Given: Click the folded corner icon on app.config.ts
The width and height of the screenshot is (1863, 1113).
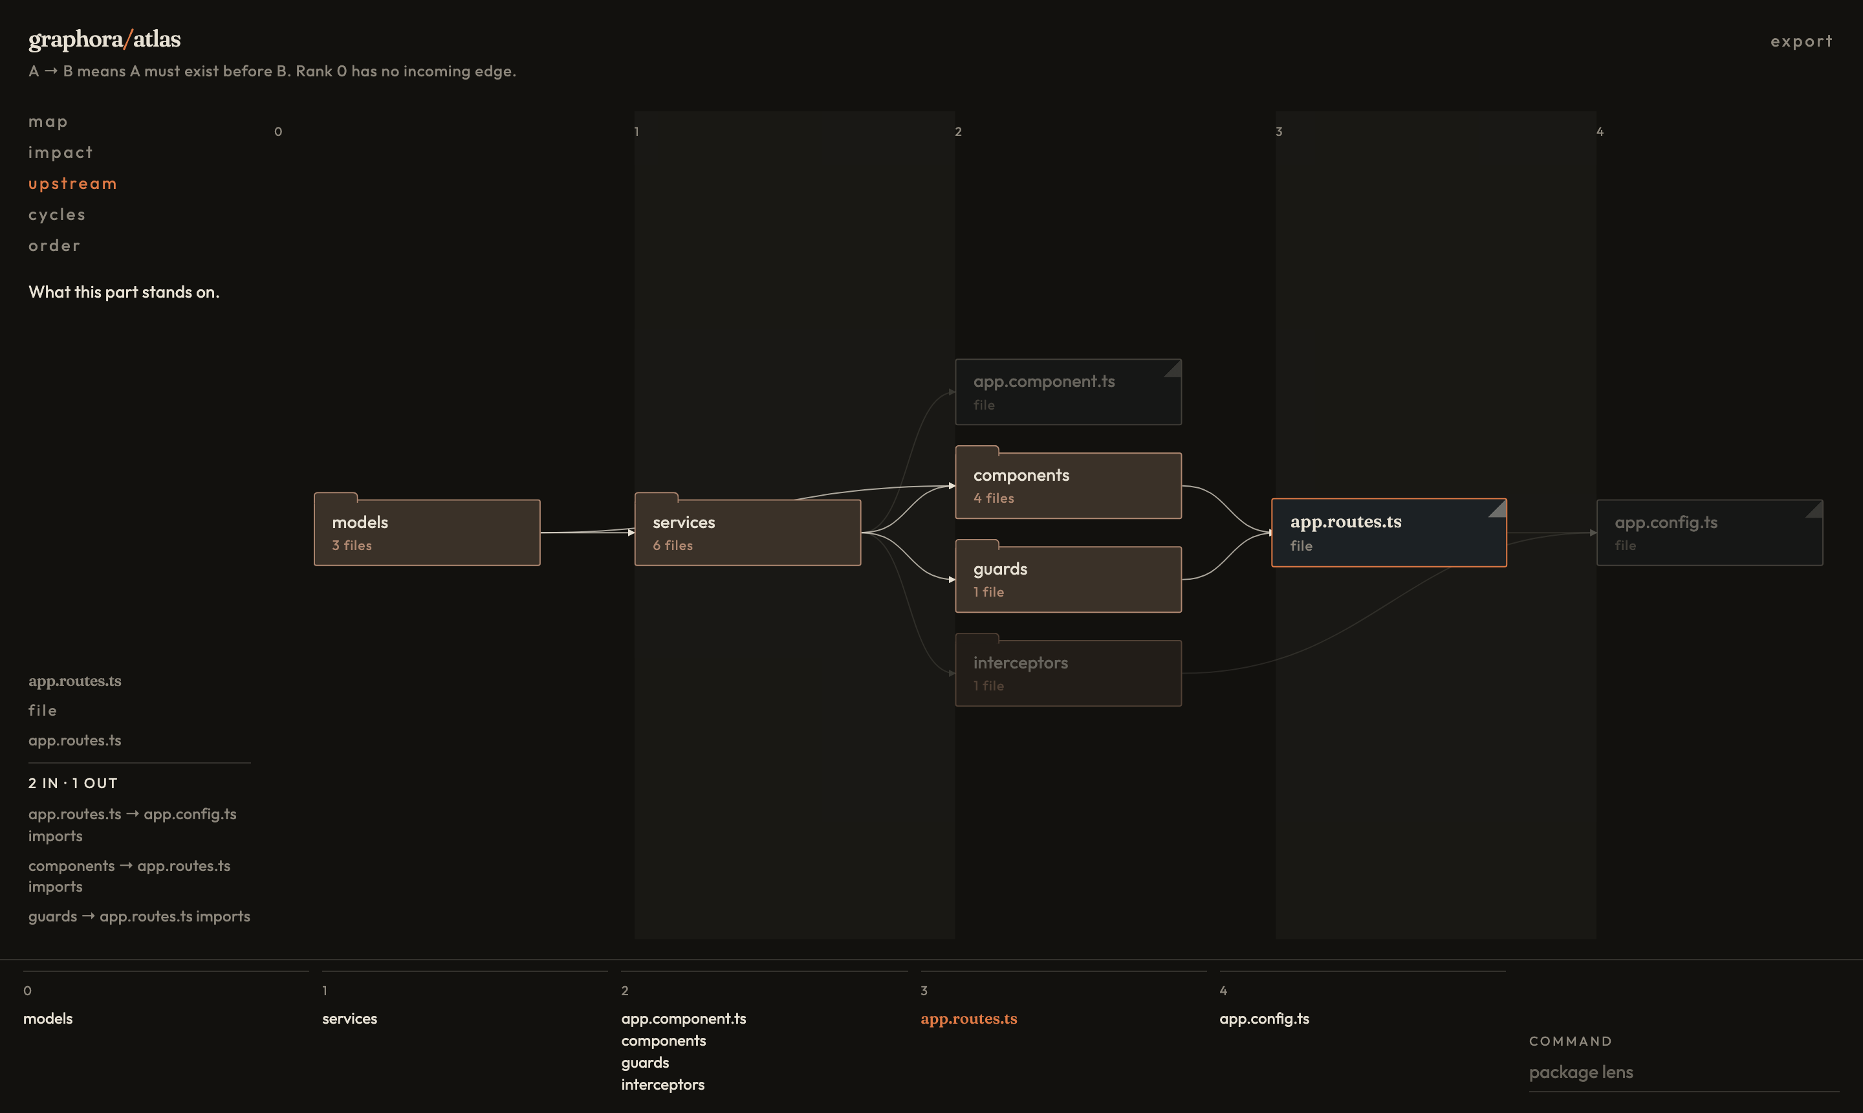Looking at the screenshot, I should click(1814, 509).
